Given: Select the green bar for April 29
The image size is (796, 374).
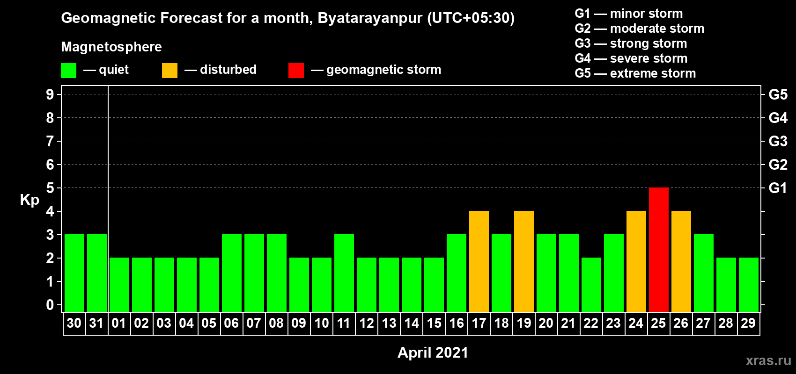Looking at the screenshot, I should pos(749,285).
